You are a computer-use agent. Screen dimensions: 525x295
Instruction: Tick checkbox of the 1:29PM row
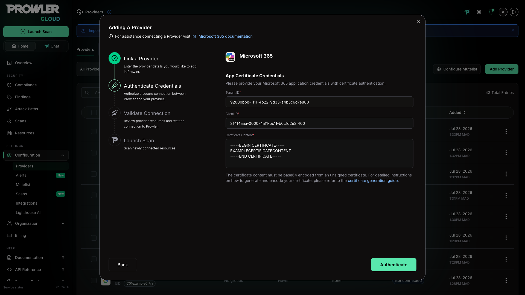click(x=94, y=238)
